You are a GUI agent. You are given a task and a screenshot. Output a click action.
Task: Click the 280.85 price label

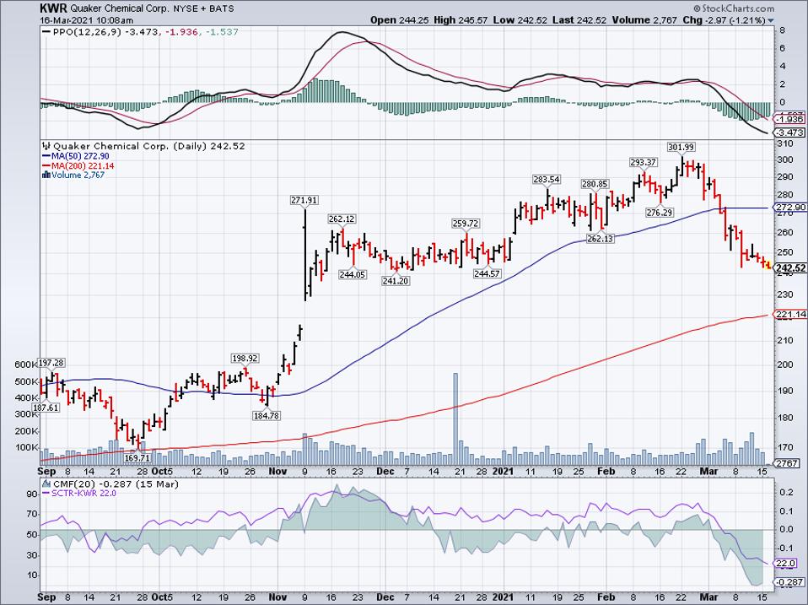[x=595, y=184]
